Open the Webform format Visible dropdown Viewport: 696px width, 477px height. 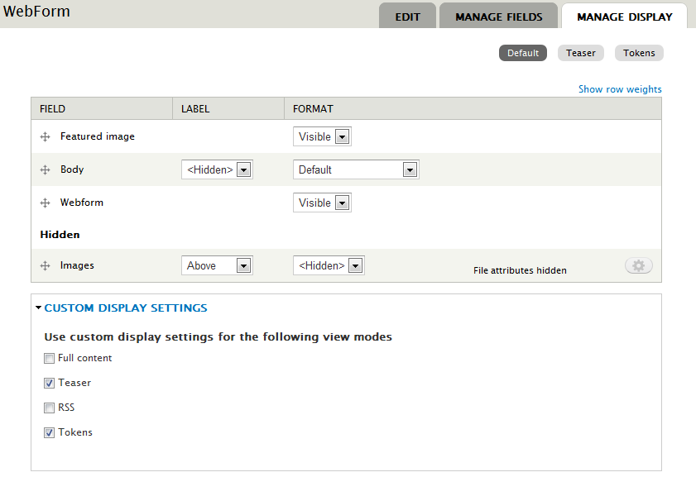click(x=322, y=203)
